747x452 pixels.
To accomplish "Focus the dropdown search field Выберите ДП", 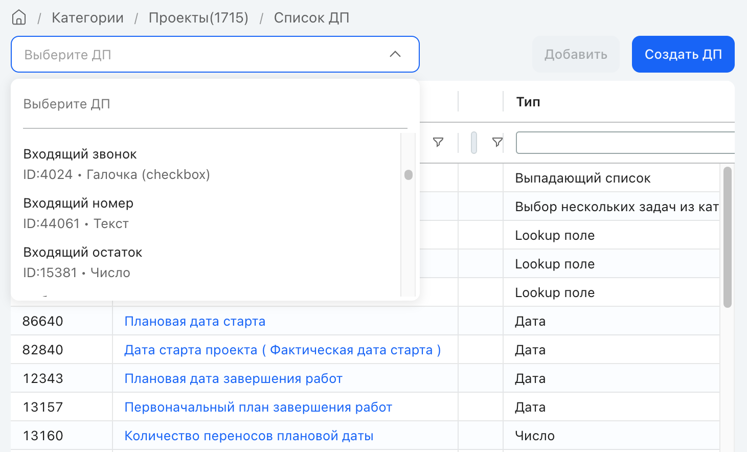I will (x=215, y=104).
